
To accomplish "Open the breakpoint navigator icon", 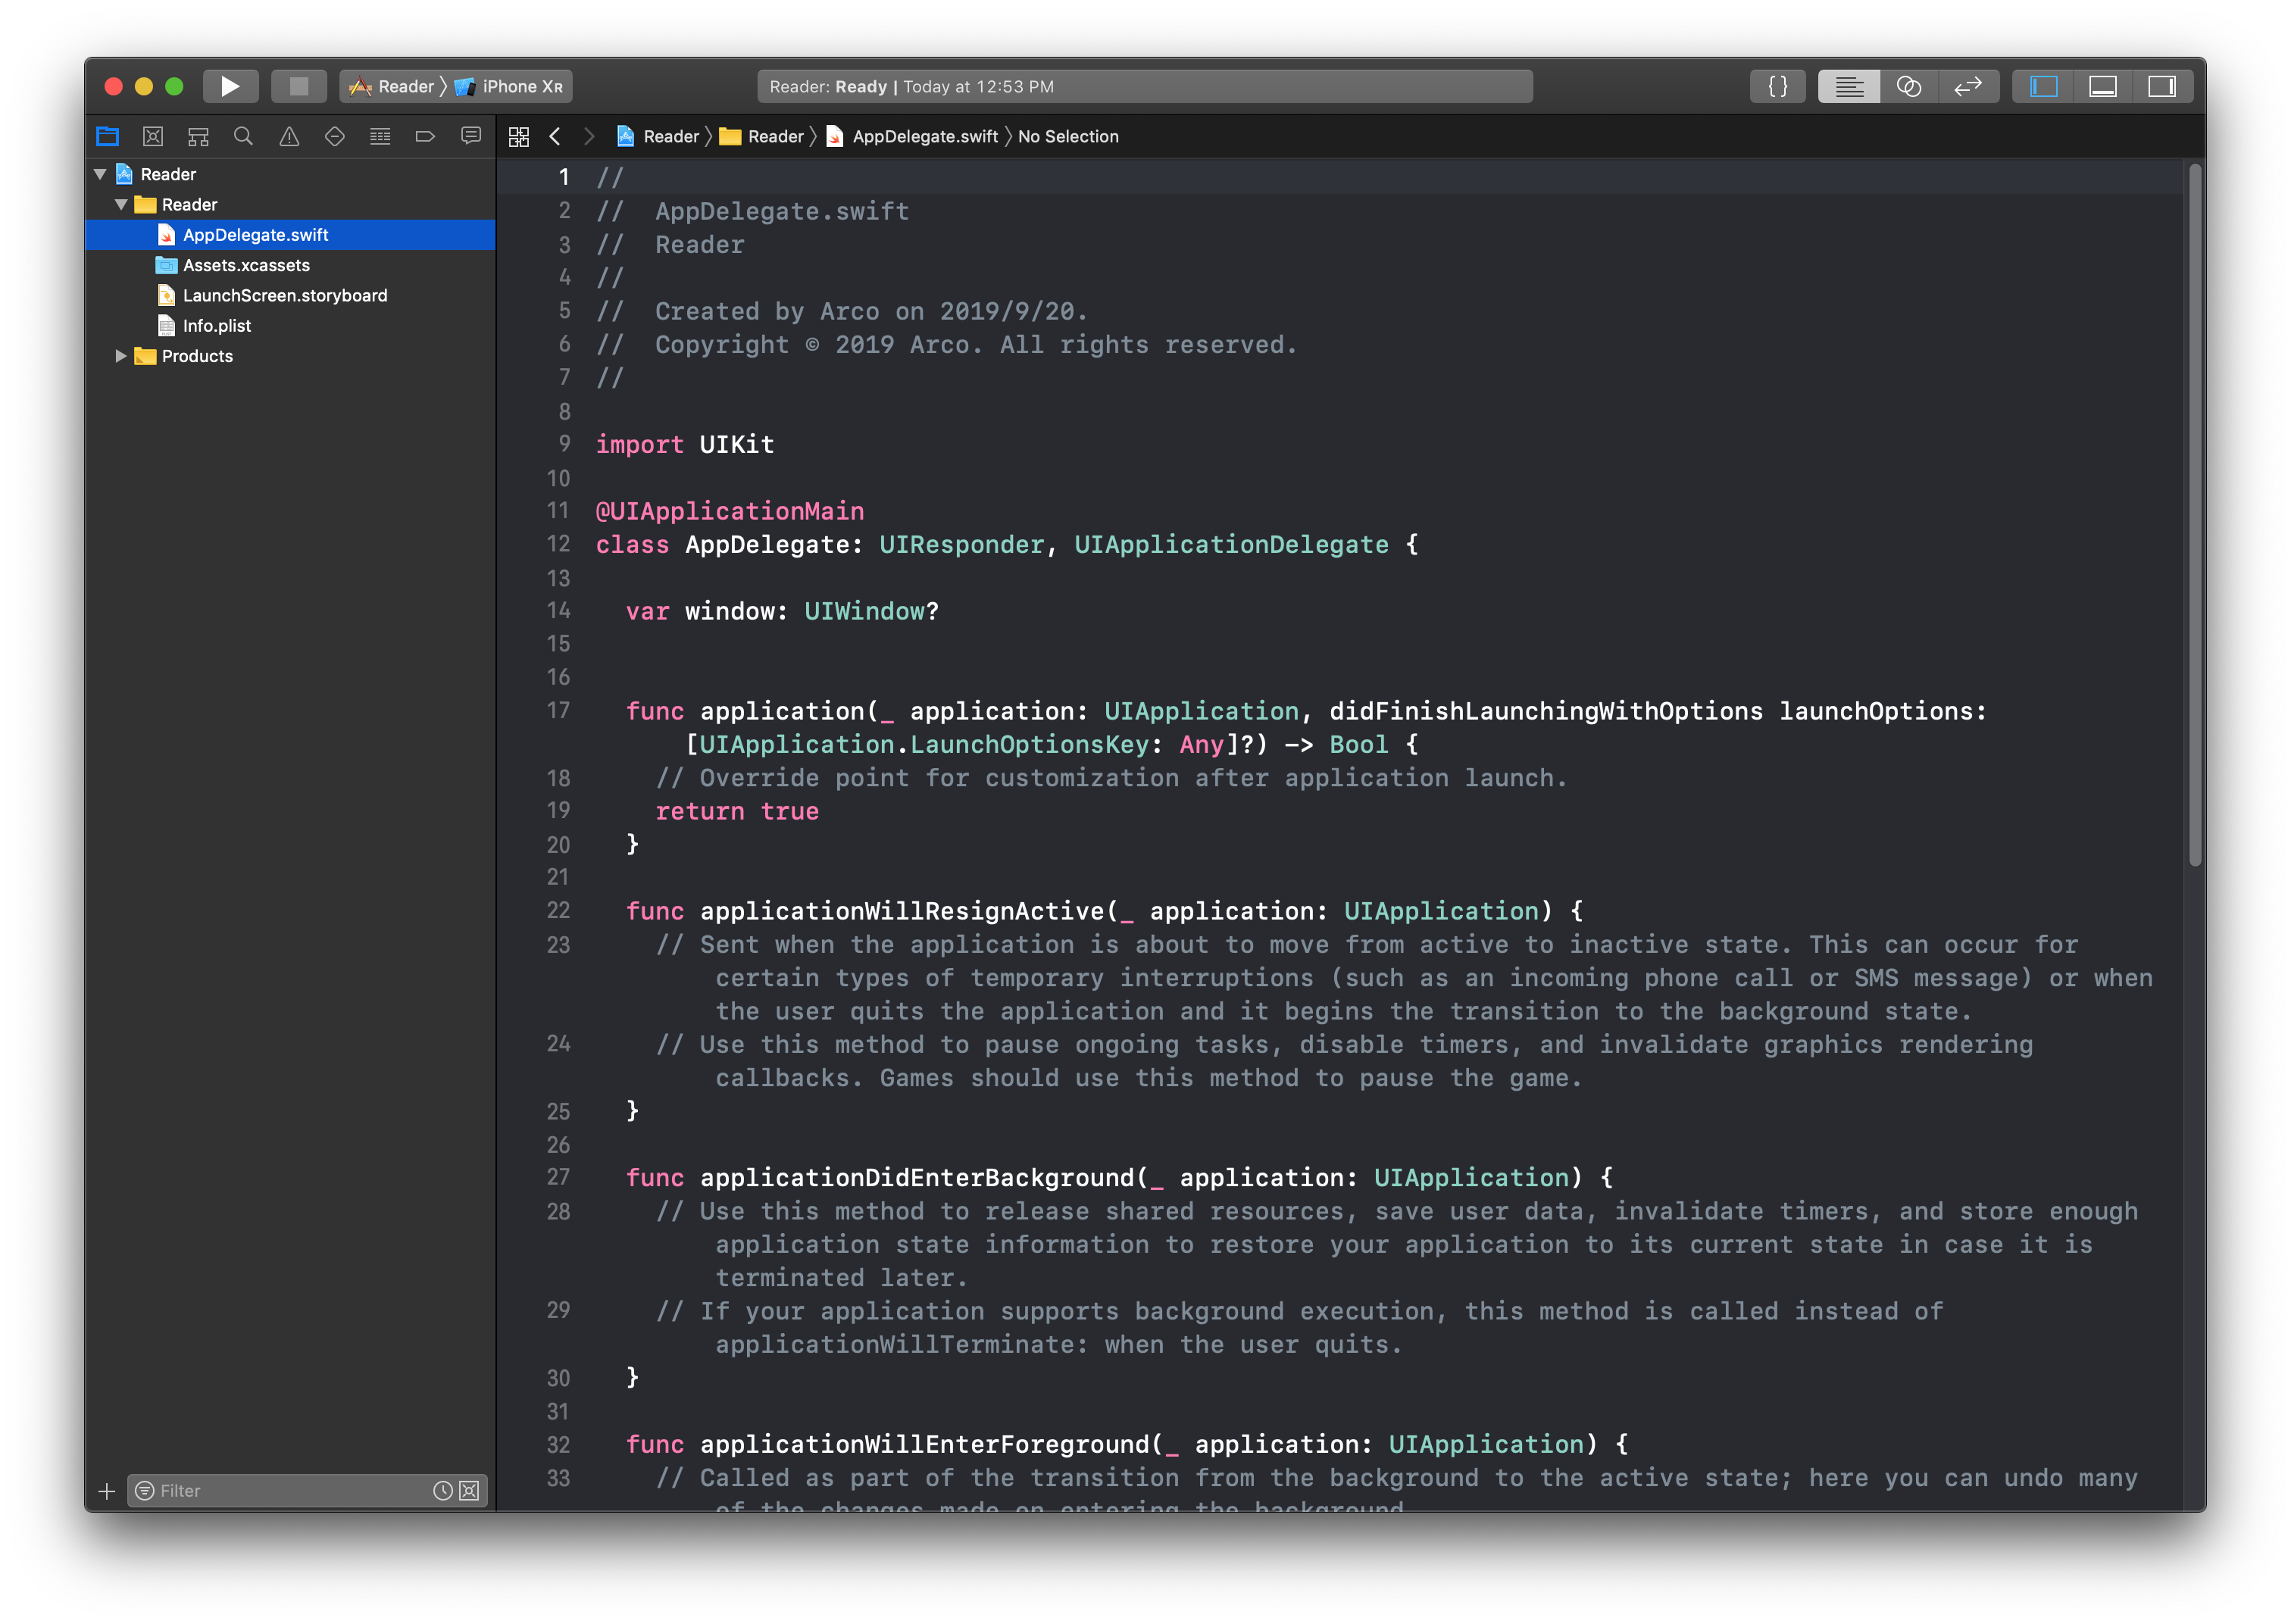I will [x=425, y=136].
